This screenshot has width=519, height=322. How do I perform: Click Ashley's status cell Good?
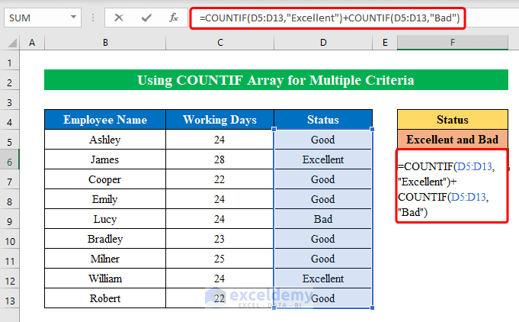point(323,140)
